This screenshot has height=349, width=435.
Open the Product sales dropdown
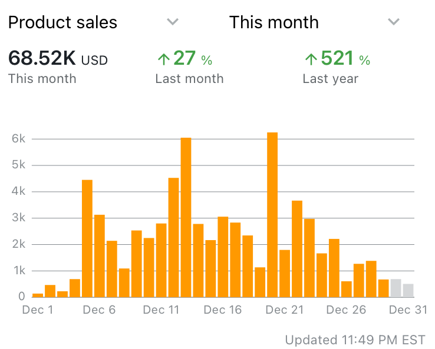(x=62, y=22)
